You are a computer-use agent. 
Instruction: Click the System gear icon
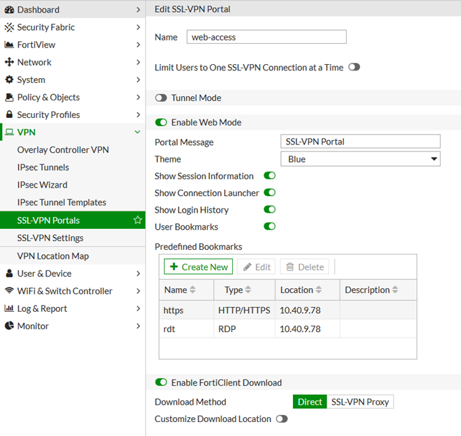[9, 80]
